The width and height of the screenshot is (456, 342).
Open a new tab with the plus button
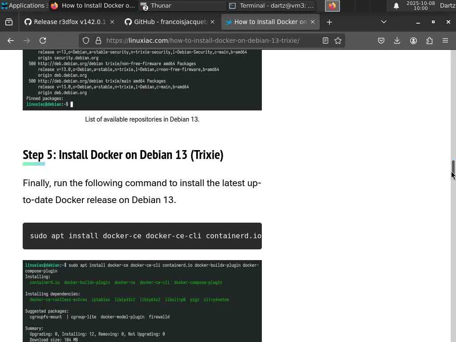coord(329,22)
